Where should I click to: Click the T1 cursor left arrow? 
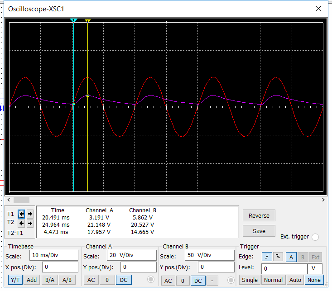point(21,214)
